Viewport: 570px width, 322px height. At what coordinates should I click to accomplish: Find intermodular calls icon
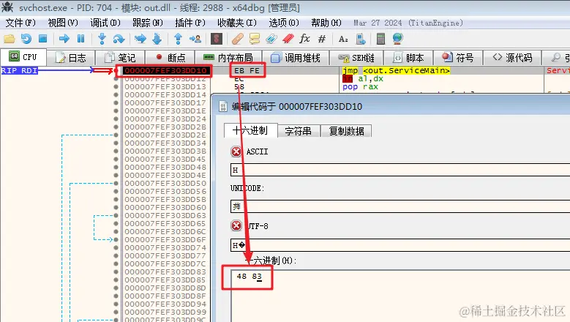click(360, 39)
